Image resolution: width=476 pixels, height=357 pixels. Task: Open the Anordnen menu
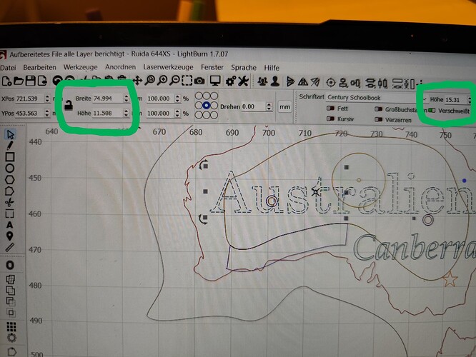click(x=121, y=66)
